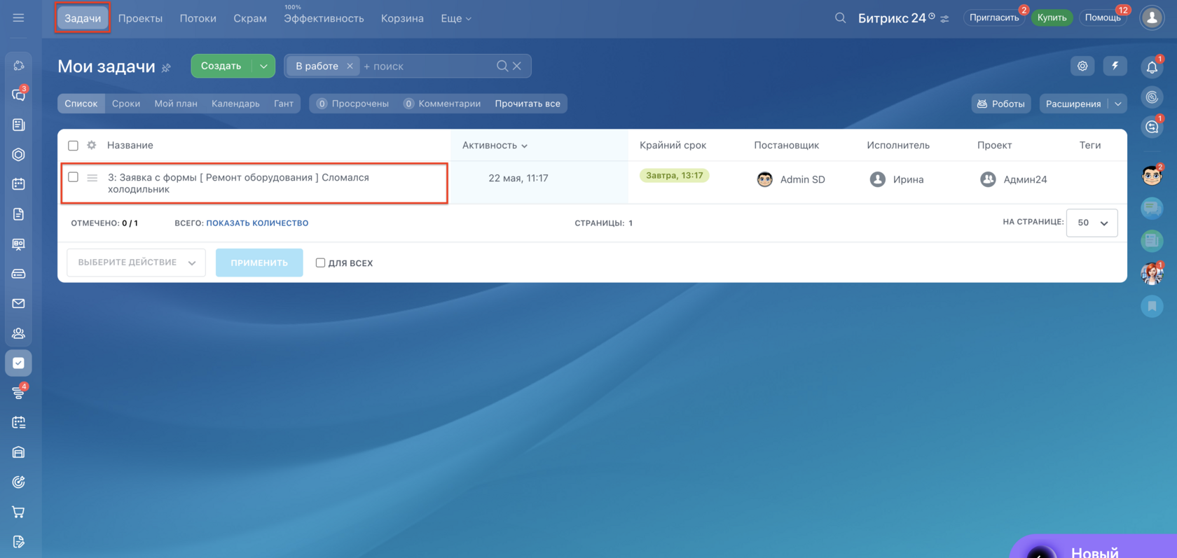Click the ПРИМЕНИТЬ button
Screen dimensions: 1177x558
[x=259, y=263]
